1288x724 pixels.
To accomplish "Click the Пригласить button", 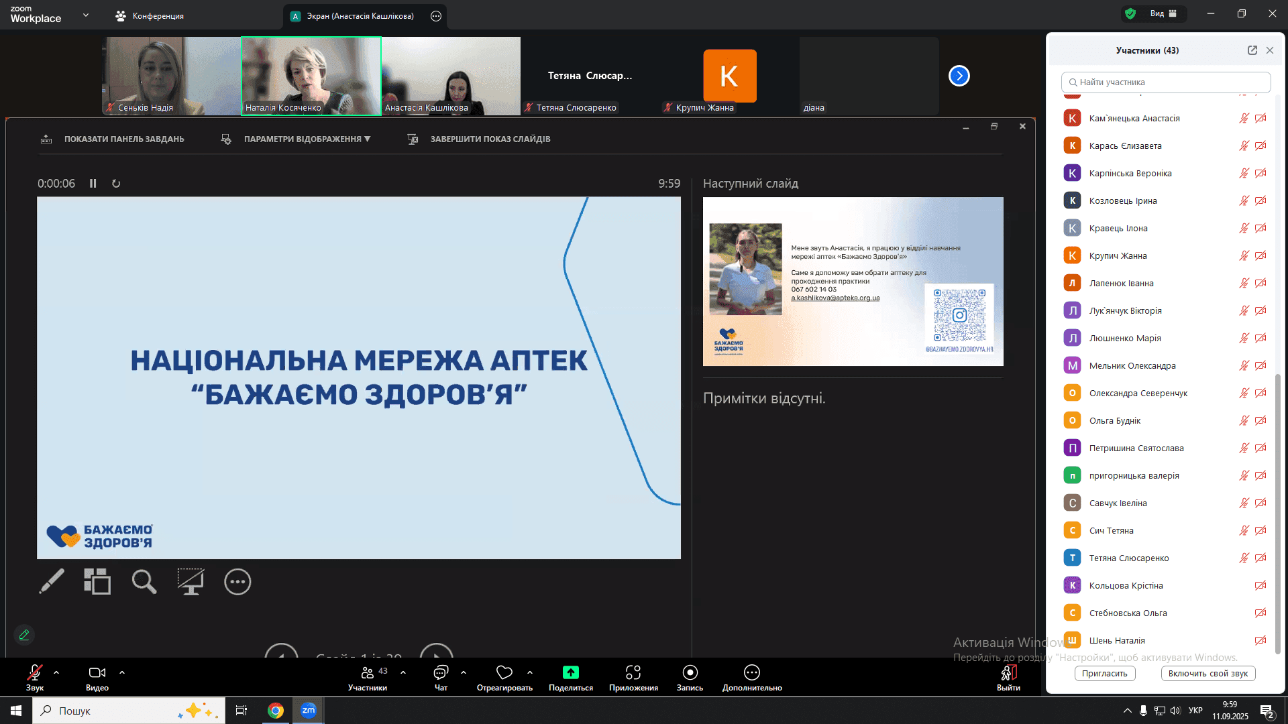I will click(1105, 673).
